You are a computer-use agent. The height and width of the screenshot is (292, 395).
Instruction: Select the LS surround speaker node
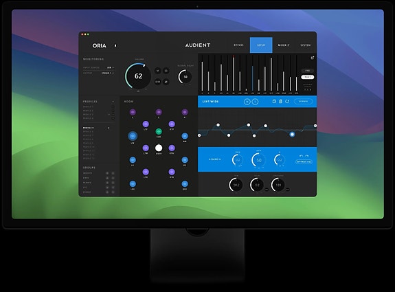[x=133, y=159]
